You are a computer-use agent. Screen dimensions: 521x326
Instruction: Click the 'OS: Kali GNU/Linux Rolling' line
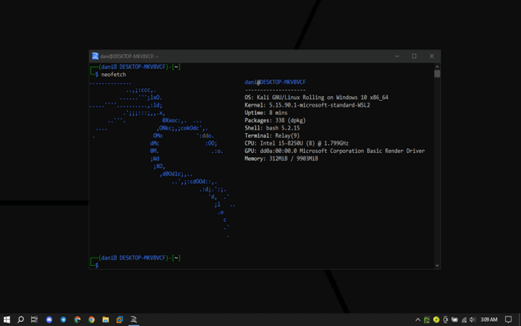click(317, 97)
